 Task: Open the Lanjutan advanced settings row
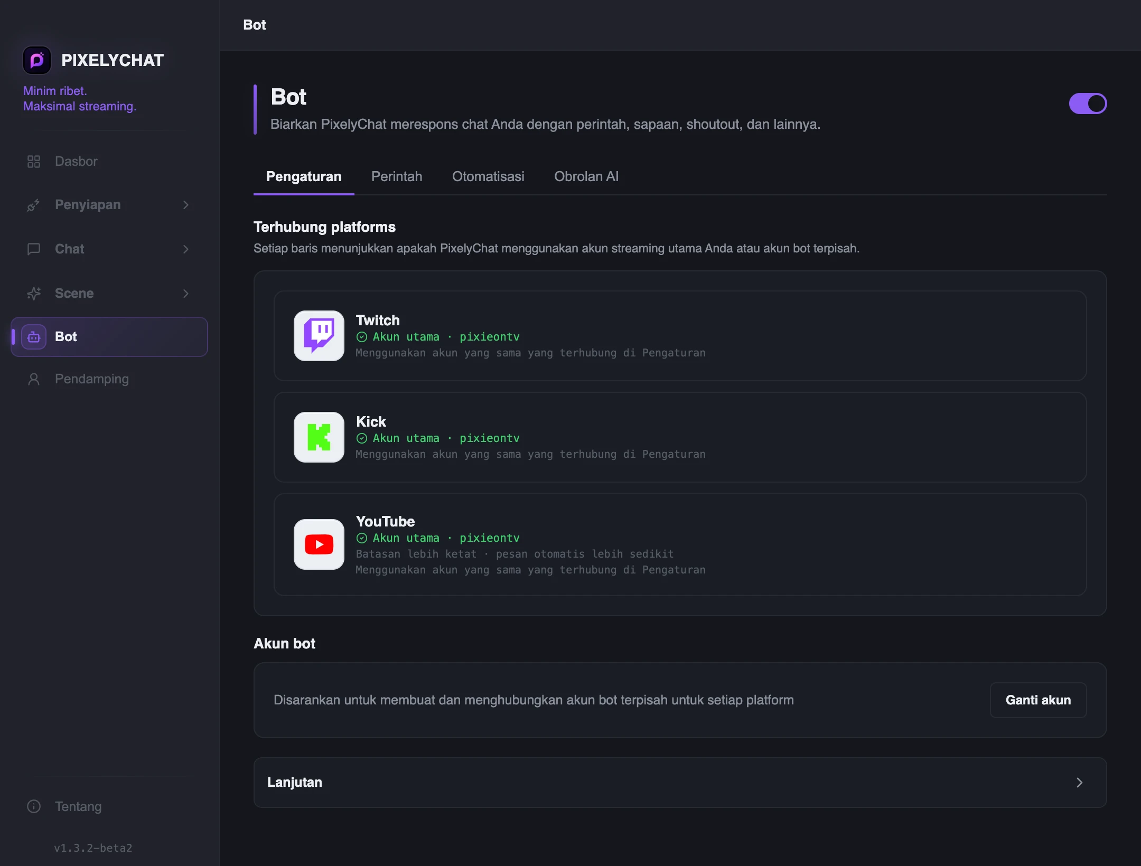click(x=680, y=783)
